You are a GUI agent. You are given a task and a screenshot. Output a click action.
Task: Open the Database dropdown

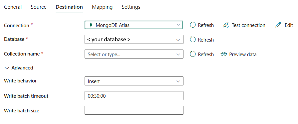[x=134, y=40]
